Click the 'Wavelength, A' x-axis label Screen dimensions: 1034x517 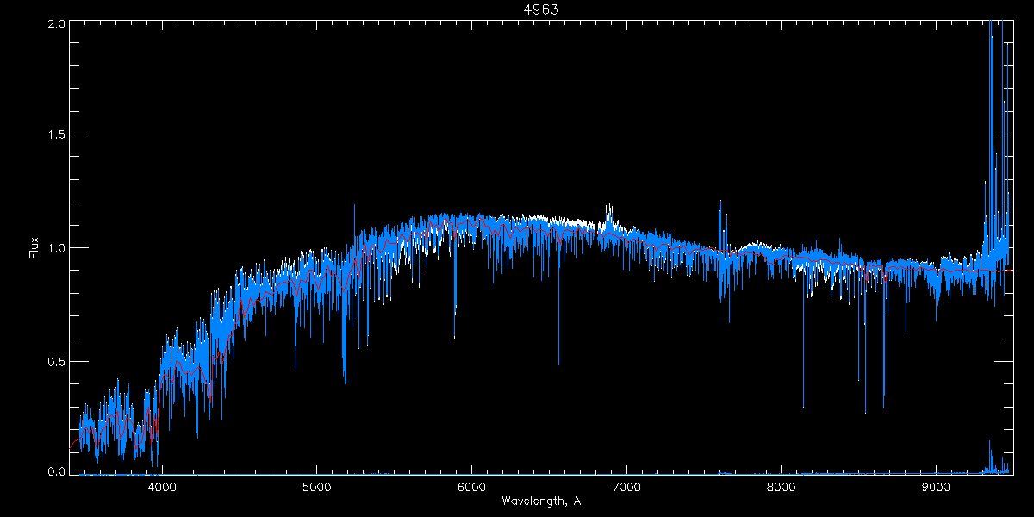coord(540,501)
